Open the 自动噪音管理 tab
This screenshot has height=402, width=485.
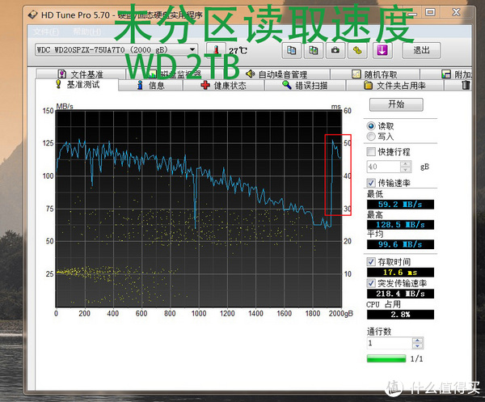(x=276, y=74)
